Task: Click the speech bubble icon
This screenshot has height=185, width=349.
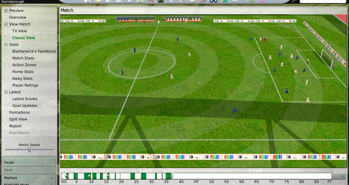Action: 235,1
